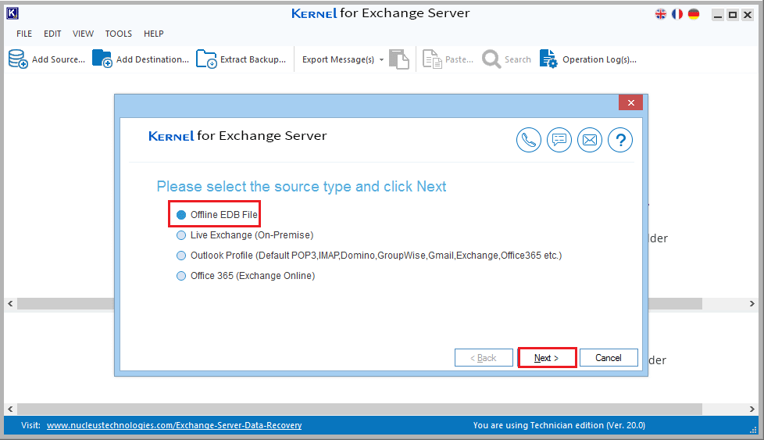This screenshot has width=764, height=440.
Task: Click the help question mark icon
Action: pyautogui.click(x=620, y=140)
